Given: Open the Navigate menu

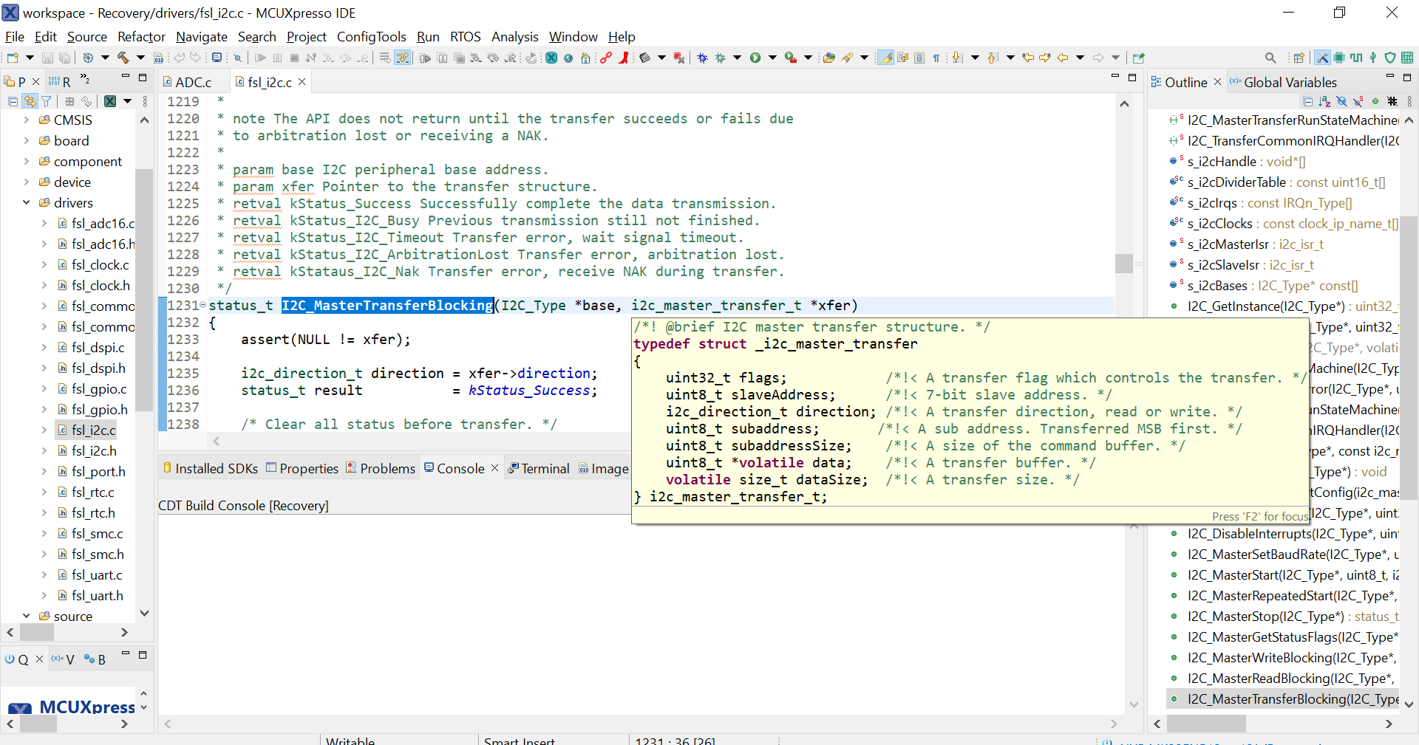Looking at the screenshot, I should coord(201,36).
